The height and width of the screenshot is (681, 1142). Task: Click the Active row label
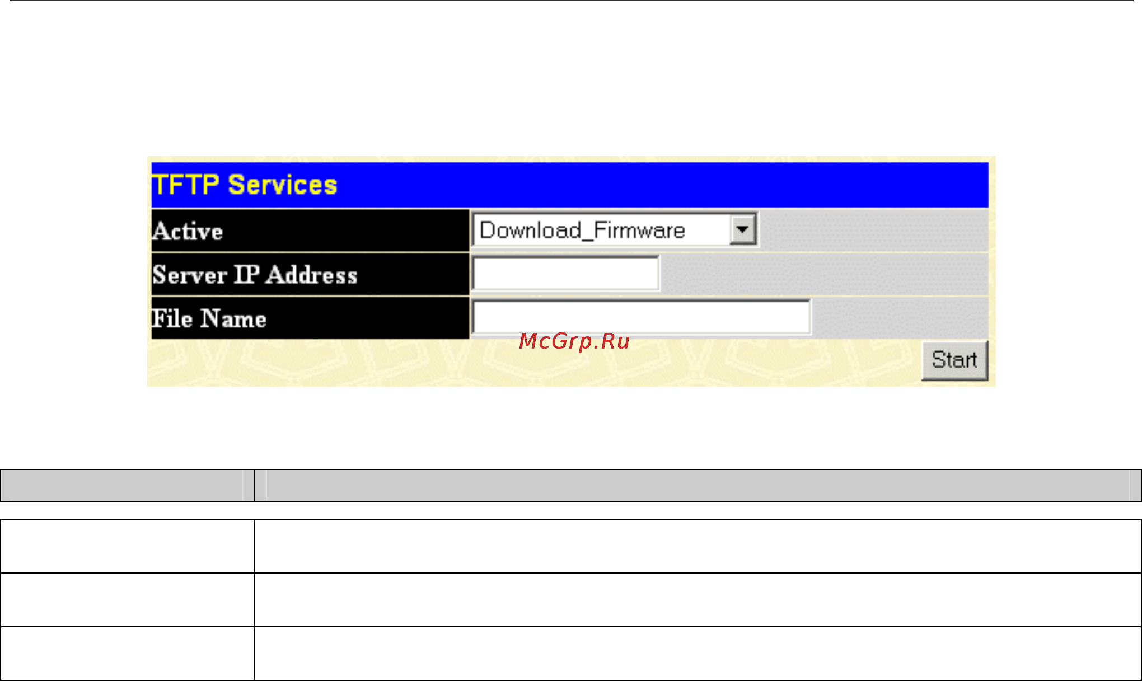click(188, 231)
